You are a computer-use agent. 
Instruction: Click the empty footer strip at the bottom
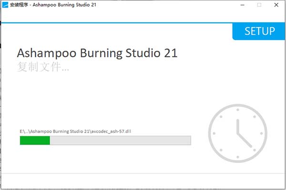pyautogui.click(x=143, y=180)
